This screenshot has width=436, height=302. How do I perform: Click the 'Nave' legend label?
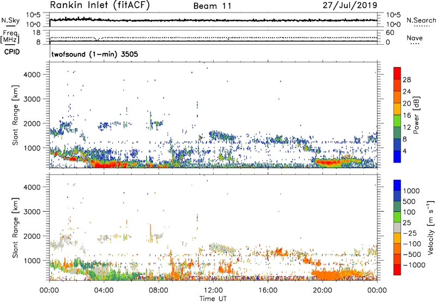[414, 38]
